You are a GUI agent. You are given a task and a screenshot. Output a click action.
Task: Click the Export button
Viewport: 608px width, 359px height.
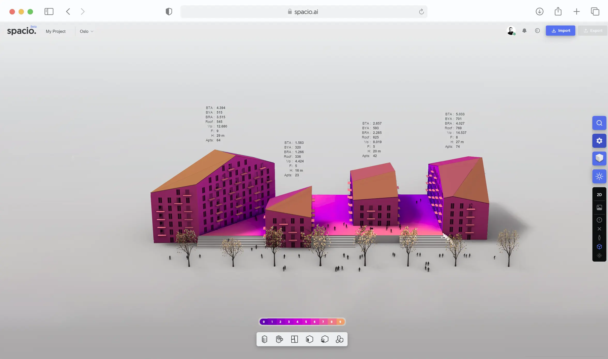point(593,30)
